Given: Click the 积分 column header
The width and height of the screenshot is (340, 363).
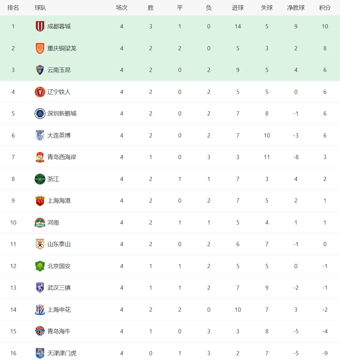Looking at the screenshot, I should coord(325,8).
